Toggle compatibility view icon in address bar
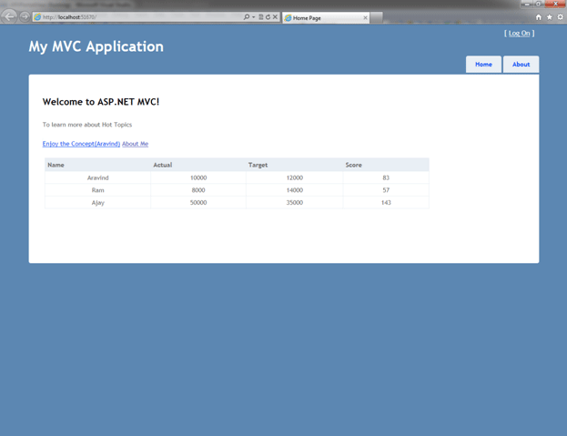The width and height of the screenshot is (567, 436). click(260, 17)
